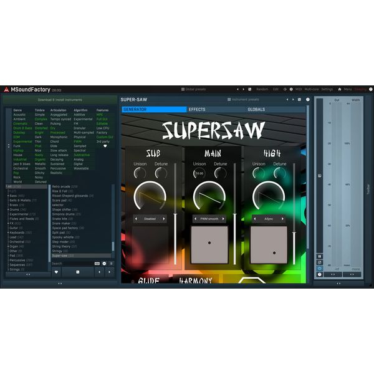Click the trash icon beside Search
The image size is (374, 374).
click(111, 264)
